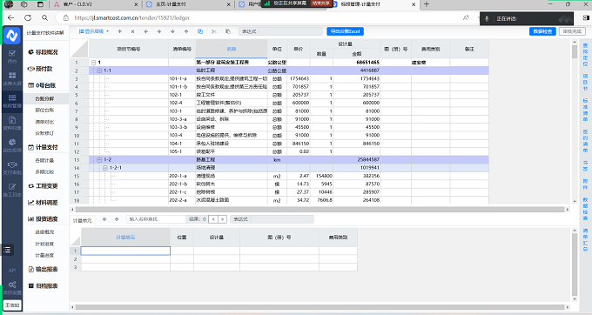Collapse the 1-2 tree node
Screen dimensions: 592x315
(x=99, y=159)
